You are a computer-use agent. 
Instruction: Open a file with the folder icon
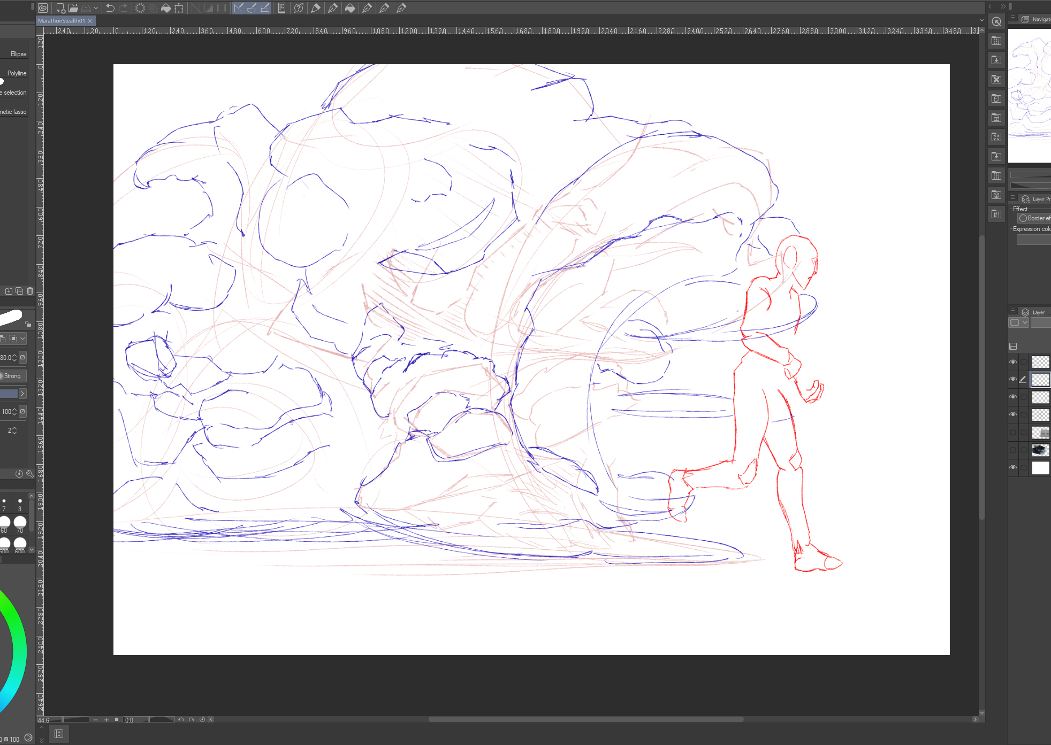pos(73,8)
